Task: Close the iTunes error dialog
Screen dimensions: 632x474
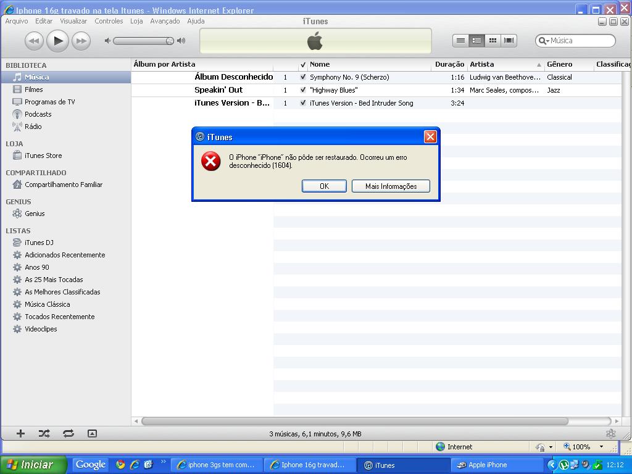Action: 430,137
